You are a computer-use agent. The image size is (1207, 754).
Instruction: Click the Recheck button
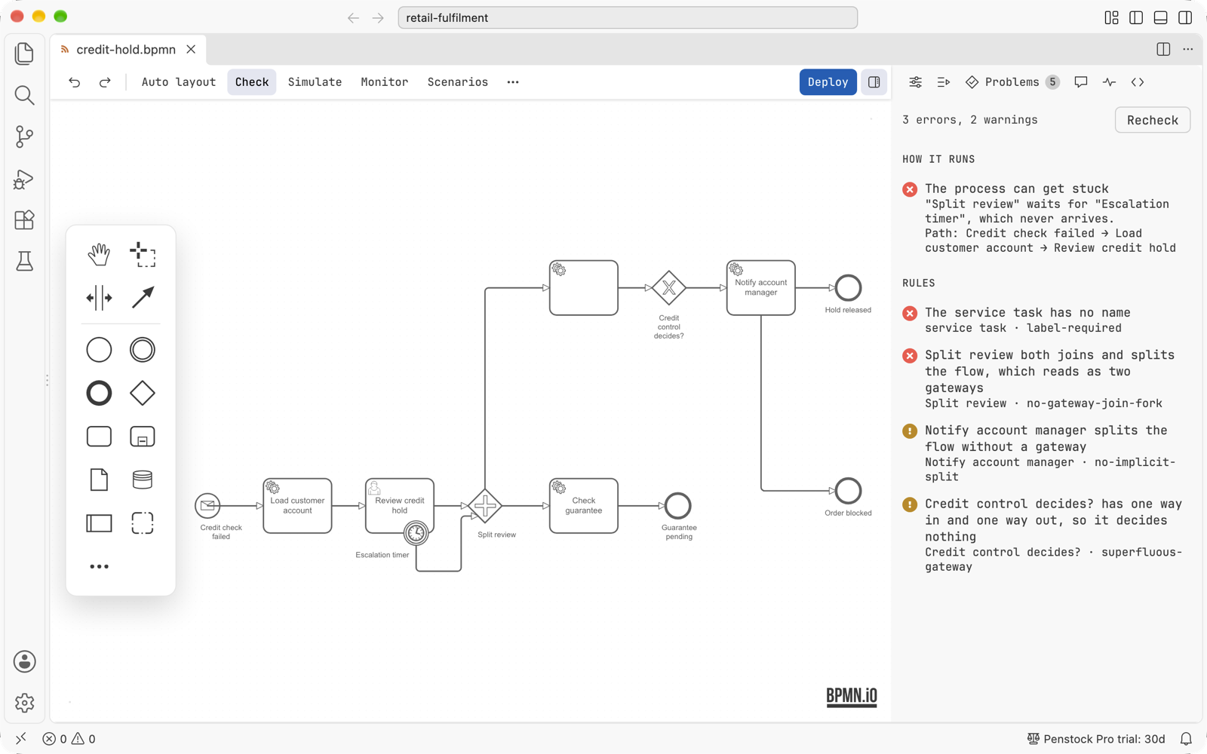[x=1152, y=120]
